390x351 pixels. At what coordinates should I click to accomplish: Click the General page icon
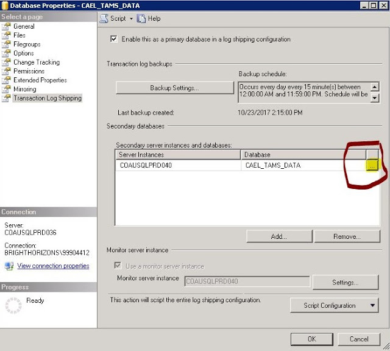(x=6, y=26)
